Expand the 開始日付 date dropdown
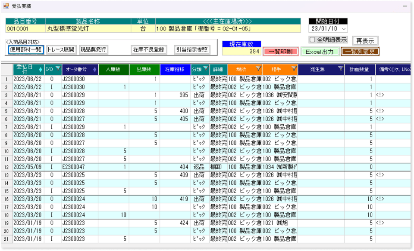The width and height of the screenshot is (414, 251). 344,29
